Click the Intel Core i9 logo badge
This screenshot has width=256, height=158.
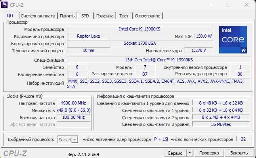click(x=233, y=40)
